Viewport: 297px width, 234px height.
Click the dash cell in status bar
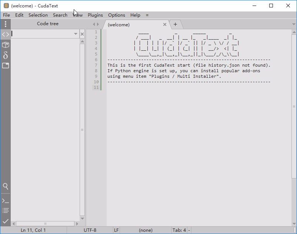point(189,230)
